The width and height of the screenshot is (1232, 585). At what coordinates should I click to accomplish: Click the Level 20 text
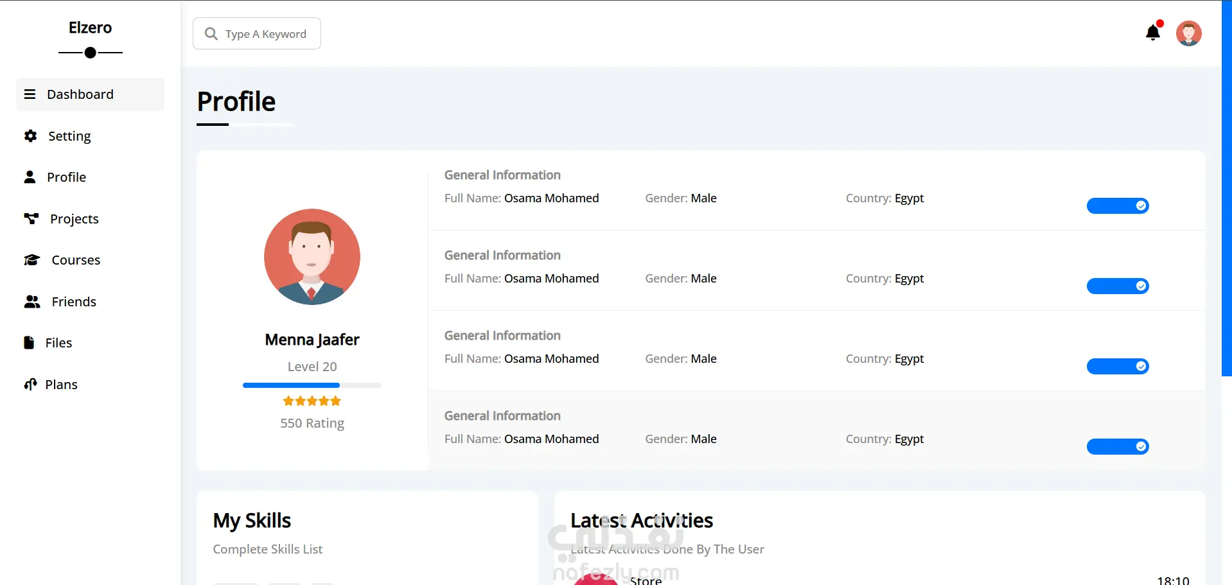click(312, 367)
